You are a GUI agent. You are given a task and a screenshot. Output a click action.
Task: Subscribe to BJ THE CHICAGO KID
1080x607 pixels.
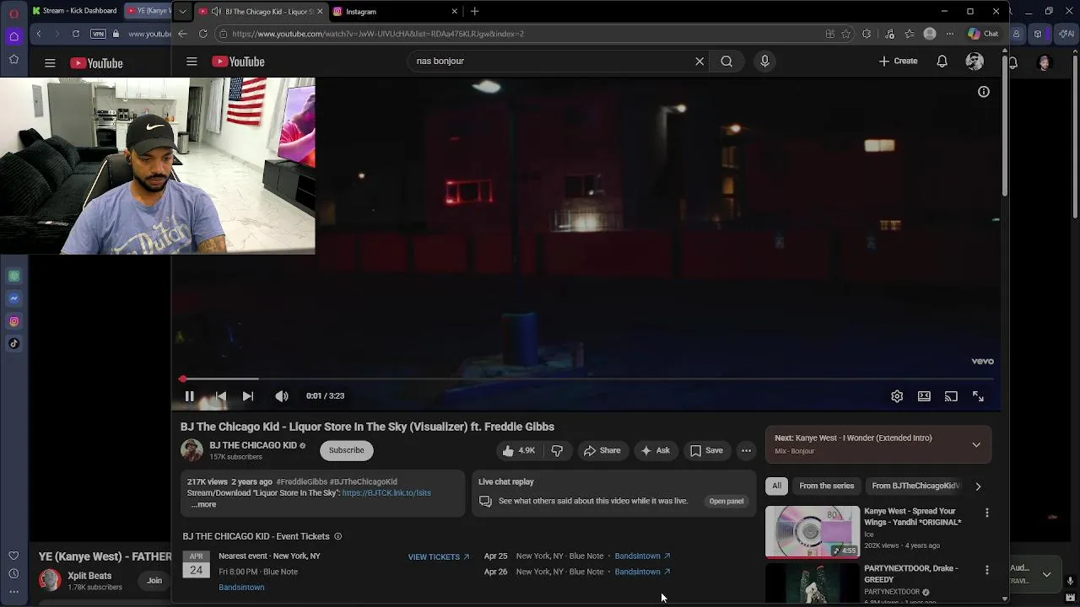point(346,450)
